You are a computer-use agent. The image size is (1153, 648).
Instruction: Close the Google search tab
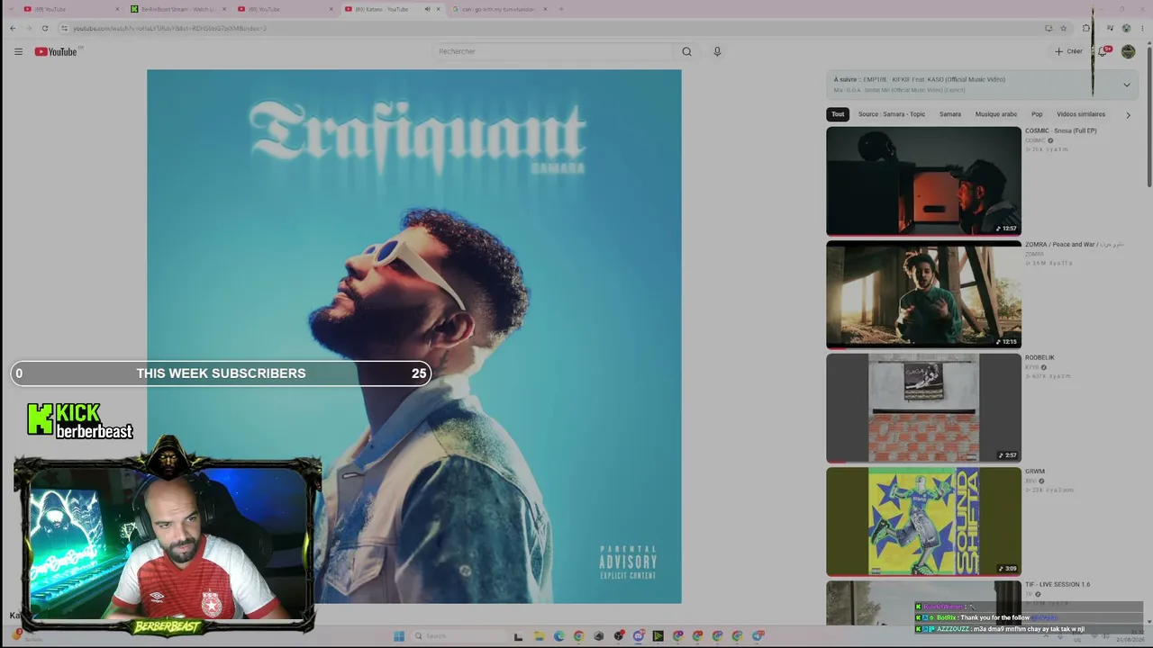pyautogui.click(x=546, y=9)
